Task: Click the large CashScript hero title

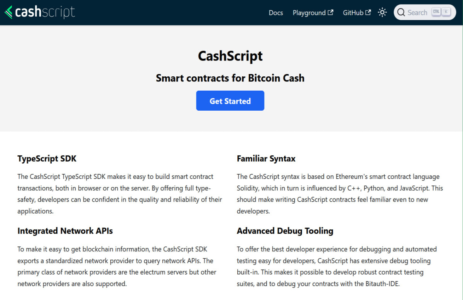Action: point(230,56)
